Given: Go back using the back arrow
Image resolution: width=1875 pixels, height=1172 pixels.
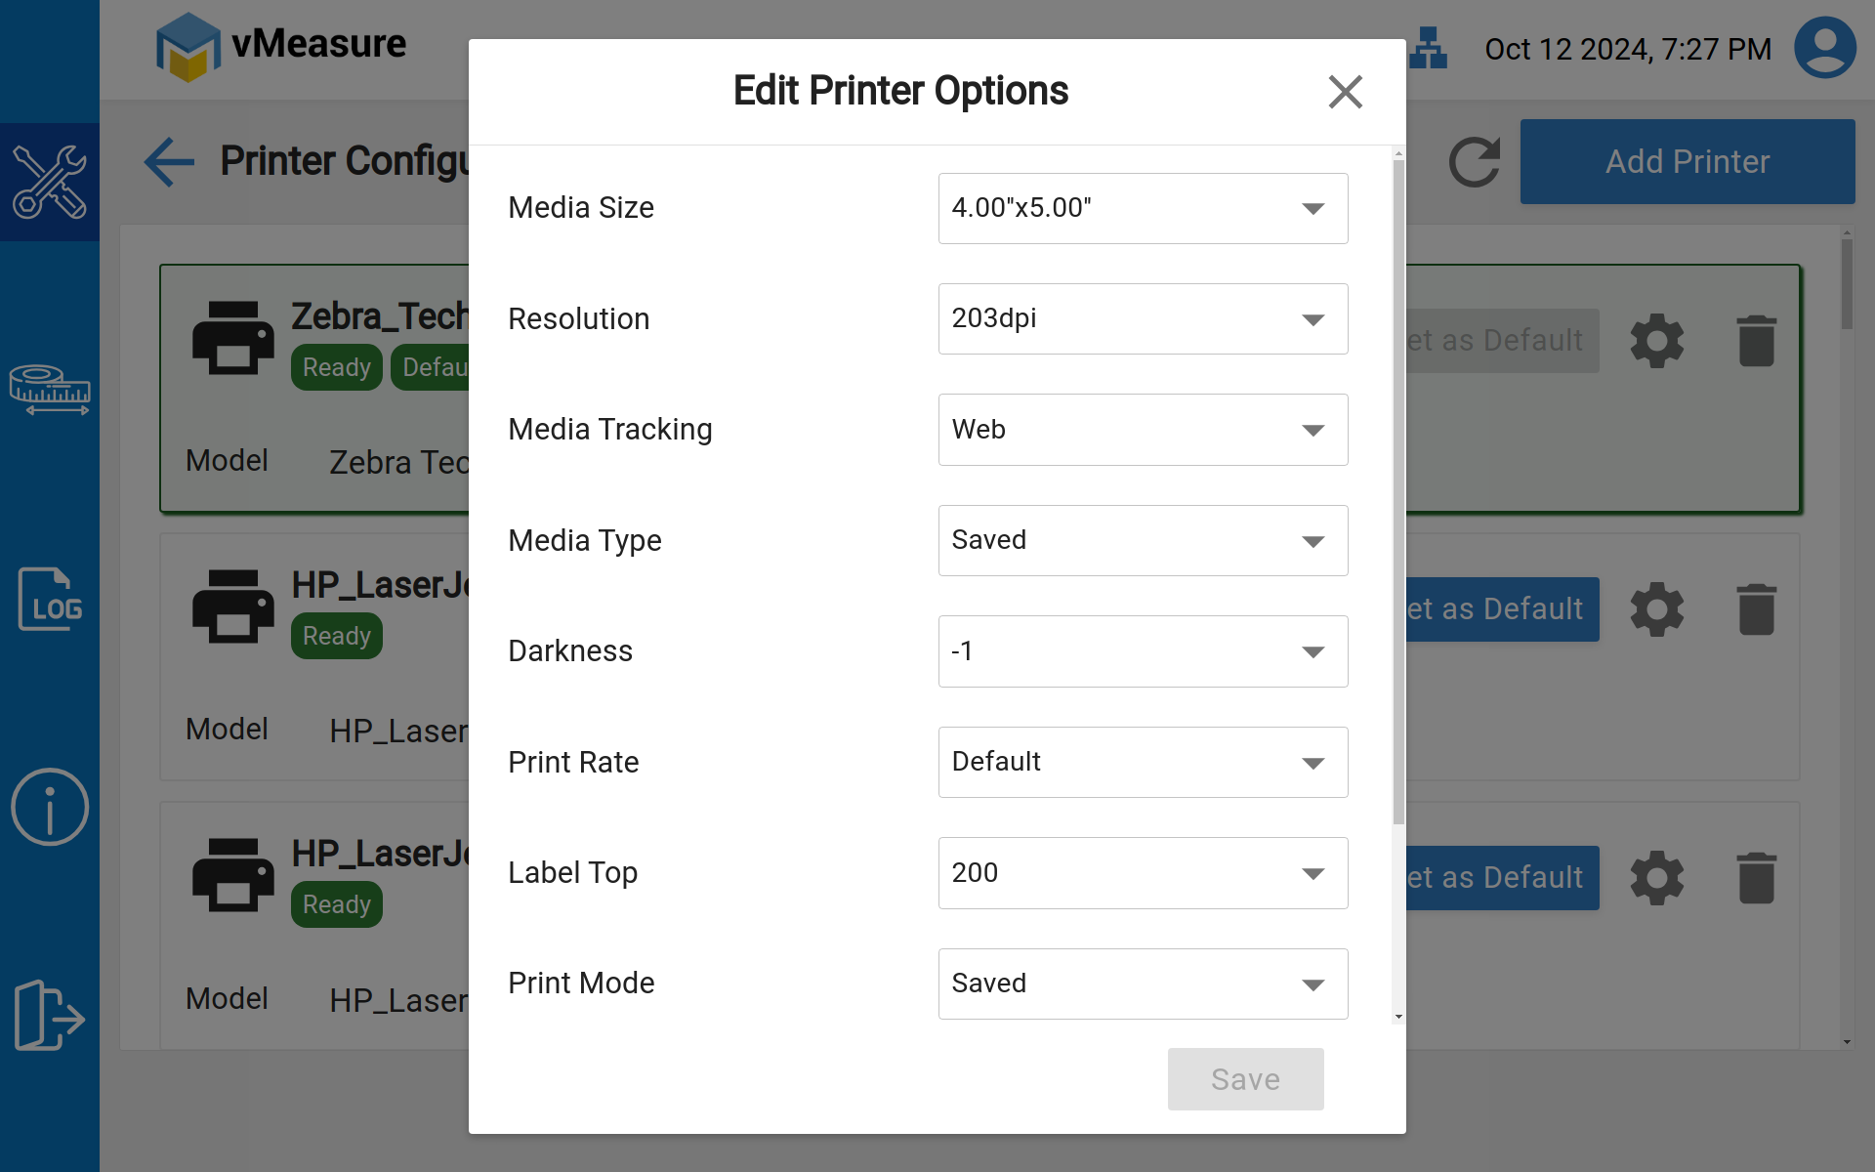Looking at the screenshot, I should 169,162.
